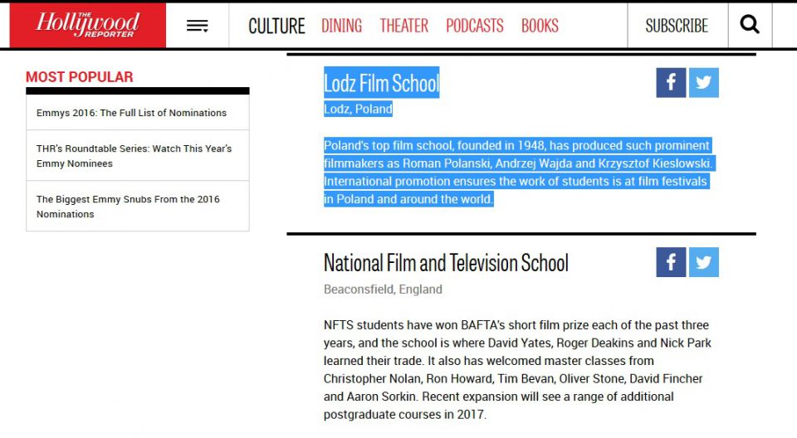Screen dimensions: 797x438
Task: Open the Podcasts section
Action: click(475, 26)
